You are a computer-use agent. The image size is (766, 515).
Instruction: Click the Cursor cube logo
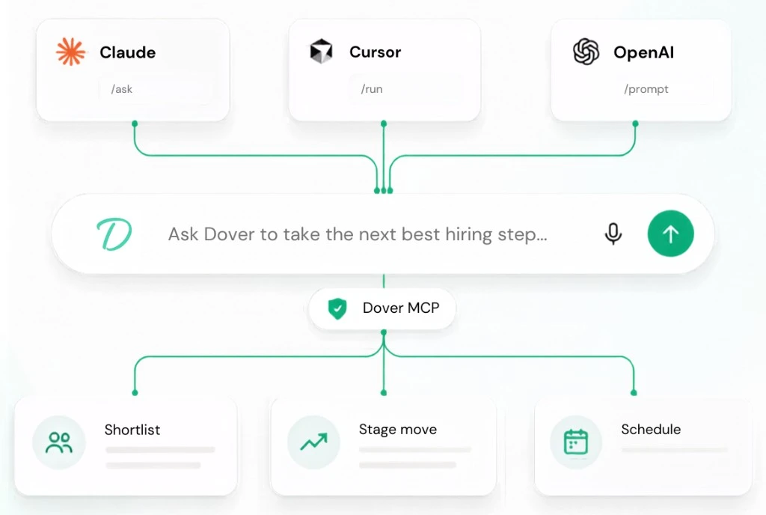pyautogui.click(x=322, y=52)
